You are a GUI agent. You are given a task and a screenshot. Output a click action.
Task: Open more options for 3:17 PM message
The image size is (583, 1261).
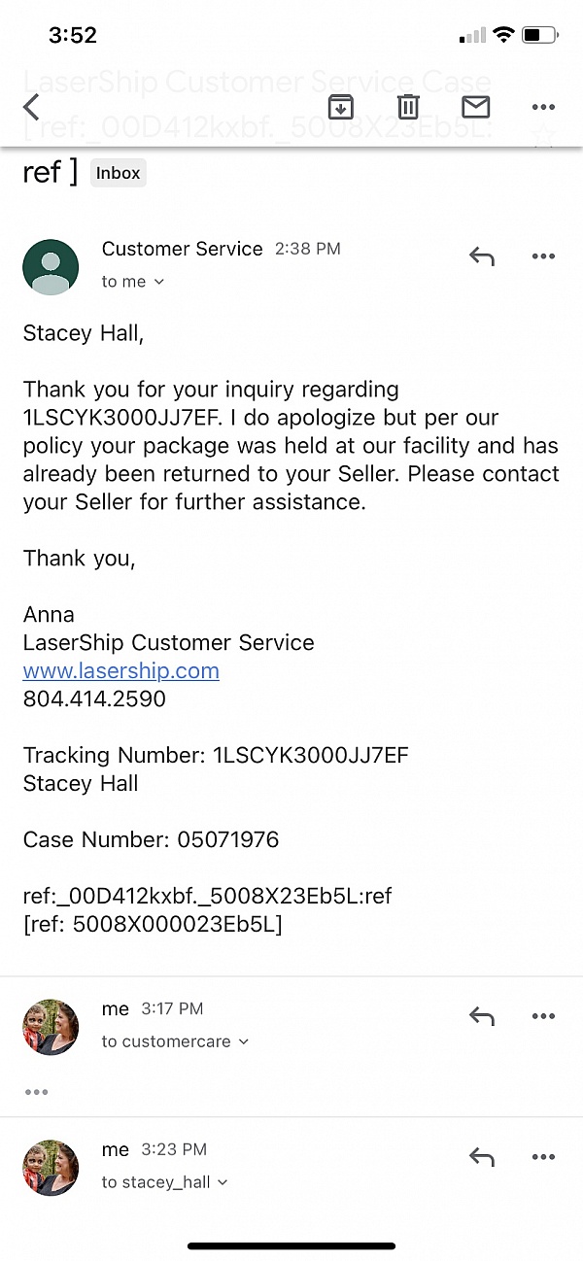pos(542,1016)
